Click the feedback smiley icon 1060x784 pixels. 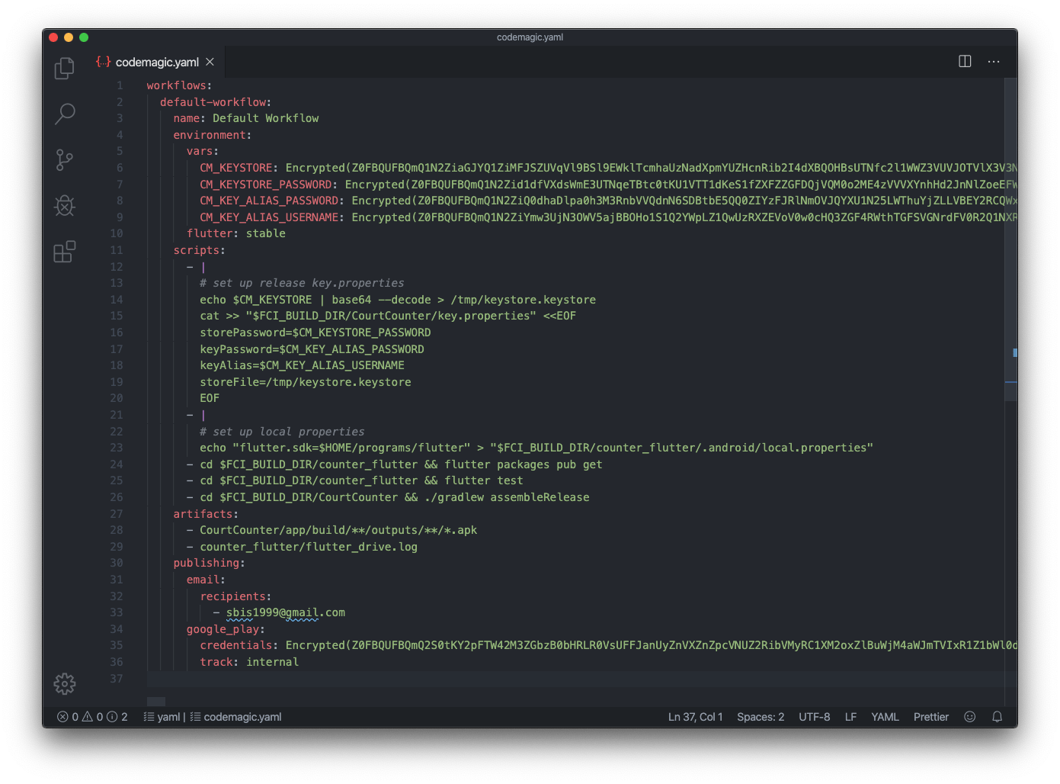coord(969,717)
